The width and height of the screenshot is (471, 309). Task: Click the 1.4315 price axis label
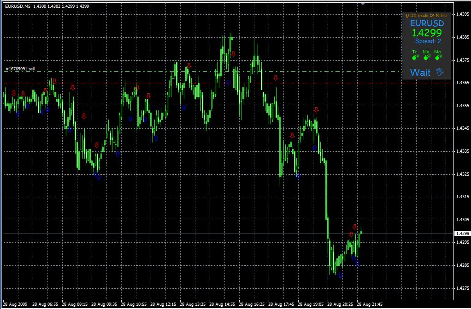[x=463, y=197]
